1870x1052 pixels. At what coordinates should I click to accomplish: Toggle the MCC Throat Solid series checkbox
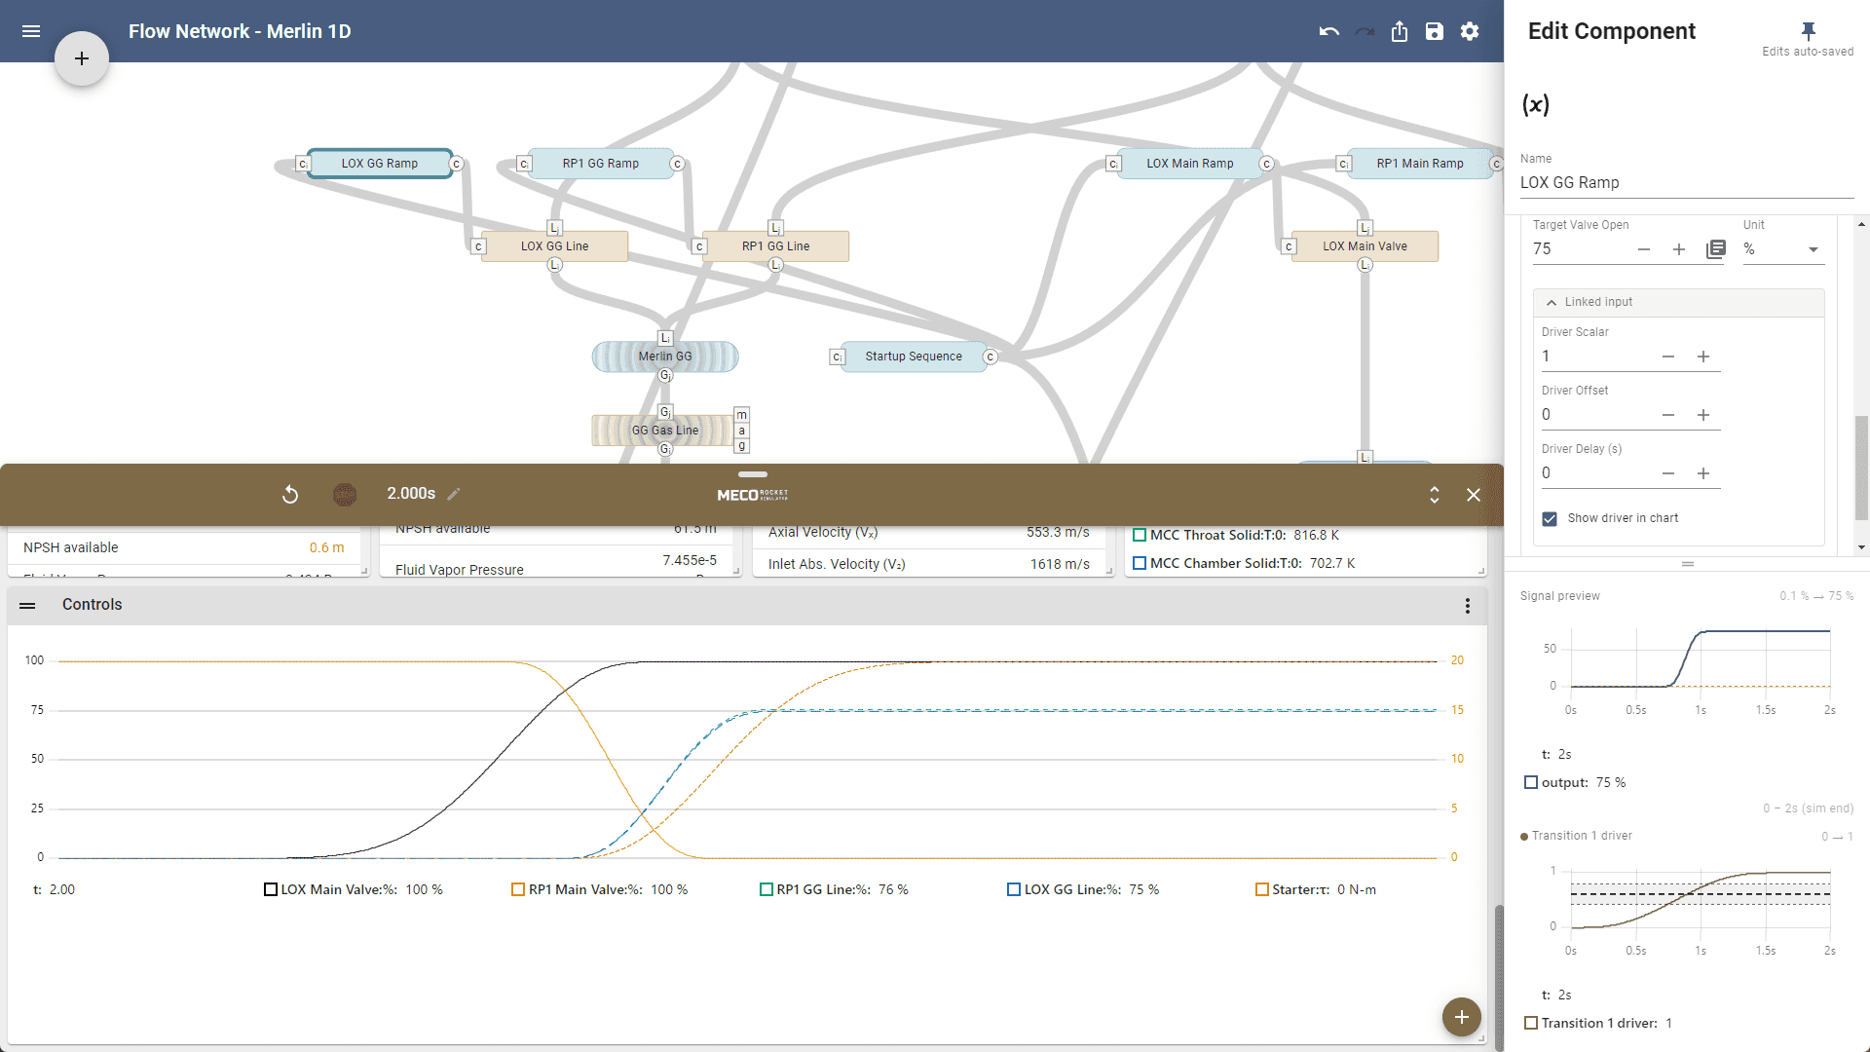[x=1140, y=535]
